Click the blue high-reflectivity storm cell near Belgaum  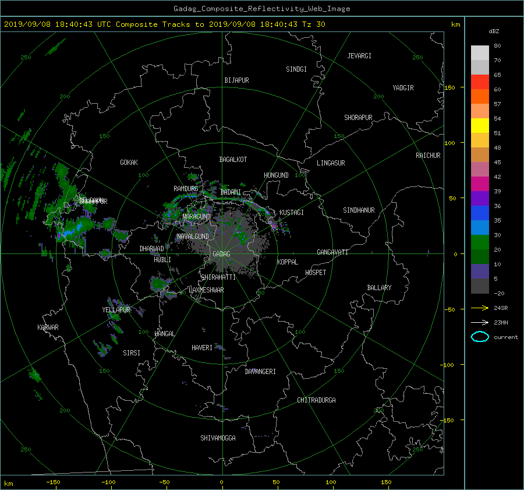click(73, 230)
